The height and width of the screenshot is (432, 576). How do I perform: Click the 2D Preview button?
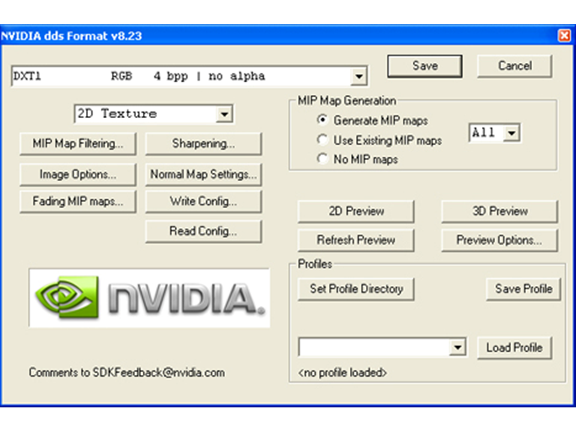click(x=356, y=212)
